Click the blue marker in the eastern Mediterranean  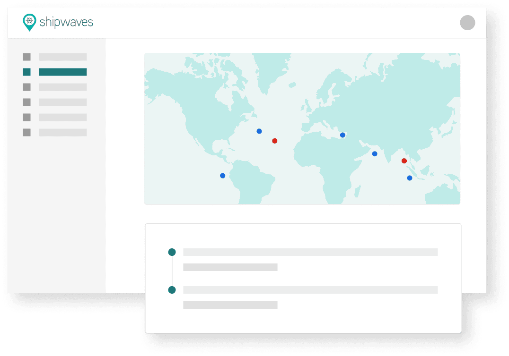[342, 135]
